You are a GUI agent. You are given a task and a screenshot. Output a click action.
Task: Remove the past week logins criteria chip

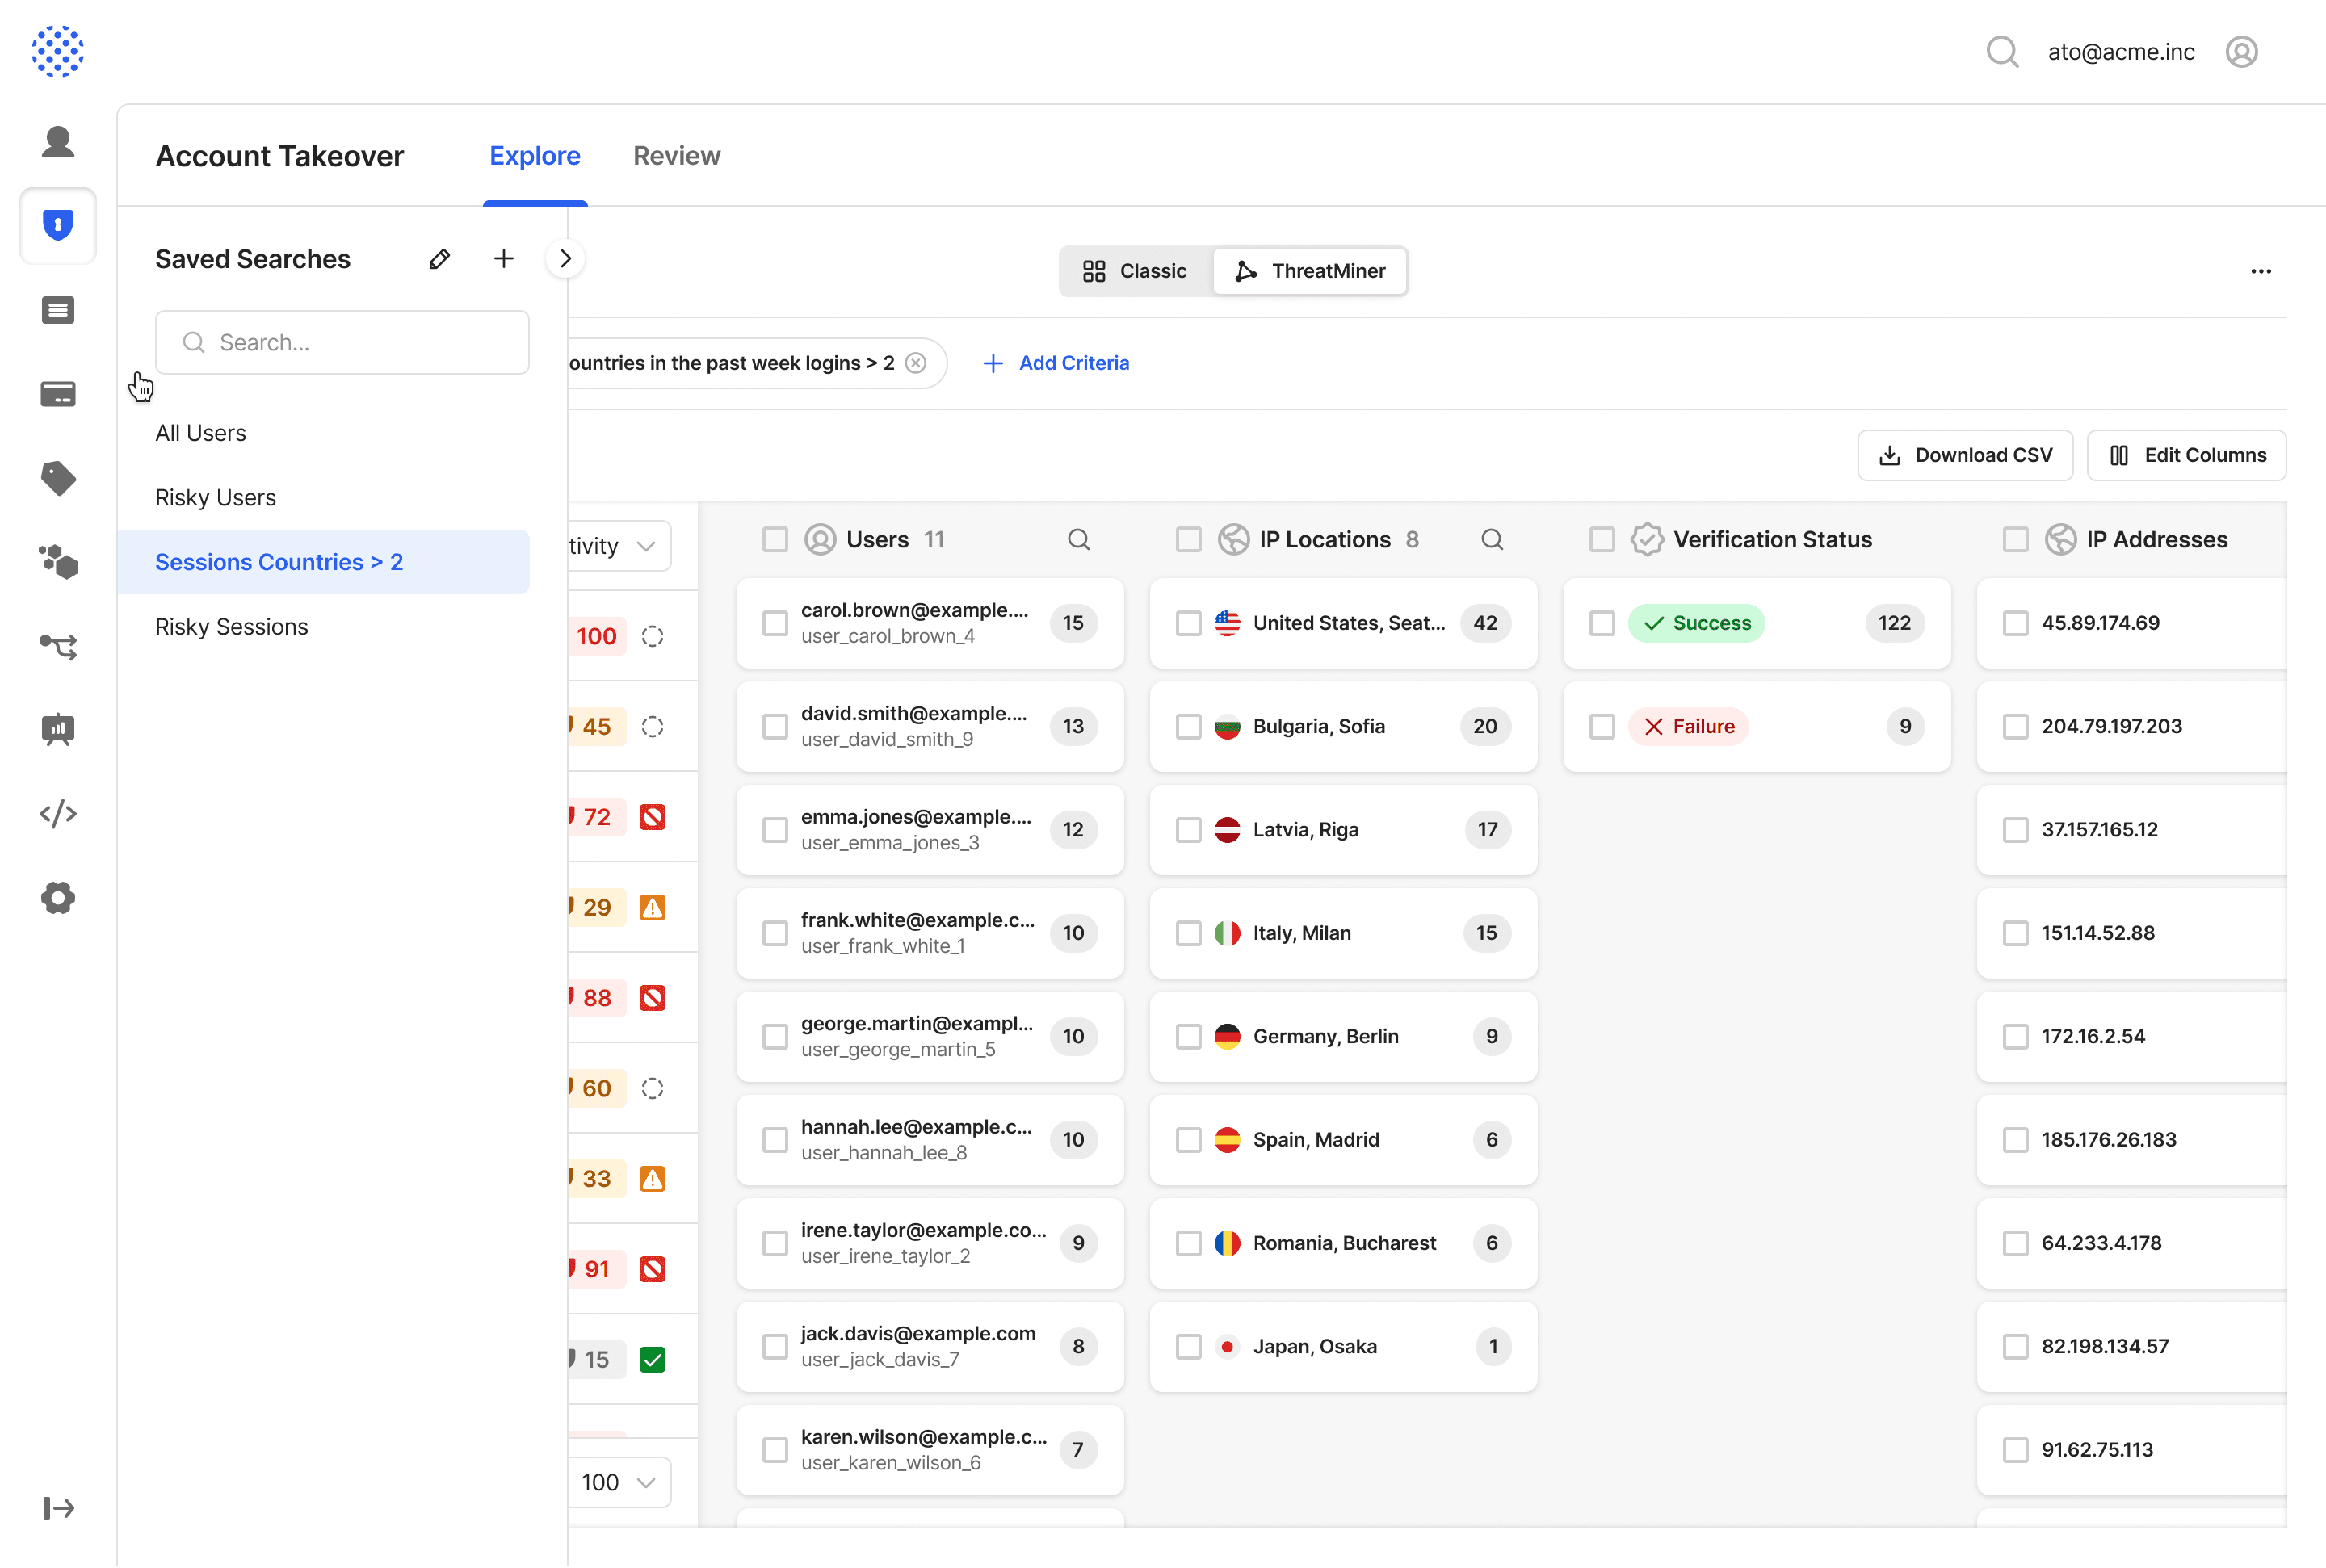tap(916, 363)
